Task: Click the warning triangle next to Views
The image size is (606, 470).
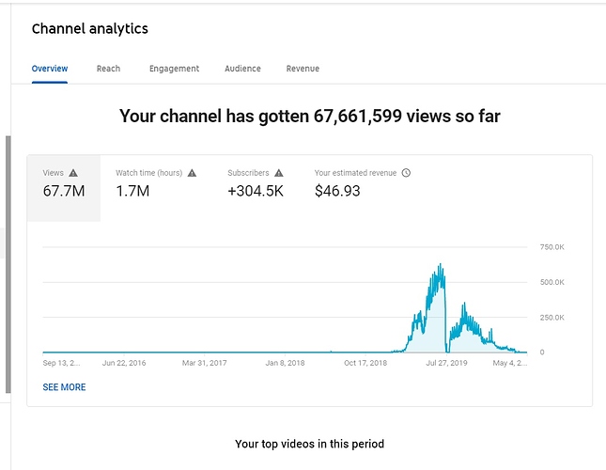Action: pyautogui.click(x=73, y=173)
